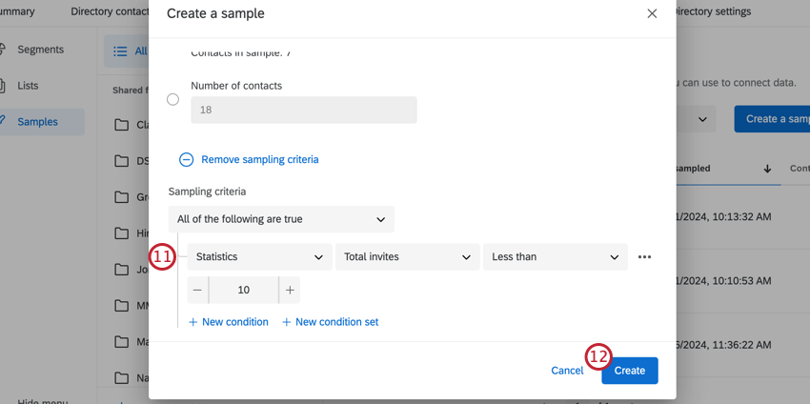Image resolution: width=810 pixels, height=404 pixels.
Task: Cancel the sample creation
Action: [x=567, y=371]
